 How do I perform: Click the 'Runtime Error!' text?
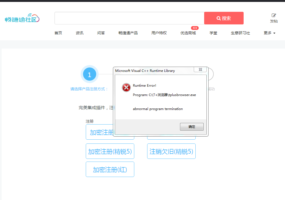[144, 86]
